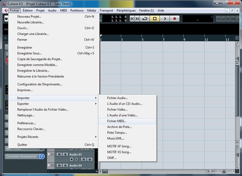Toggle the cycle loop button
Viewport: 242px width, 176px height.
145,19
